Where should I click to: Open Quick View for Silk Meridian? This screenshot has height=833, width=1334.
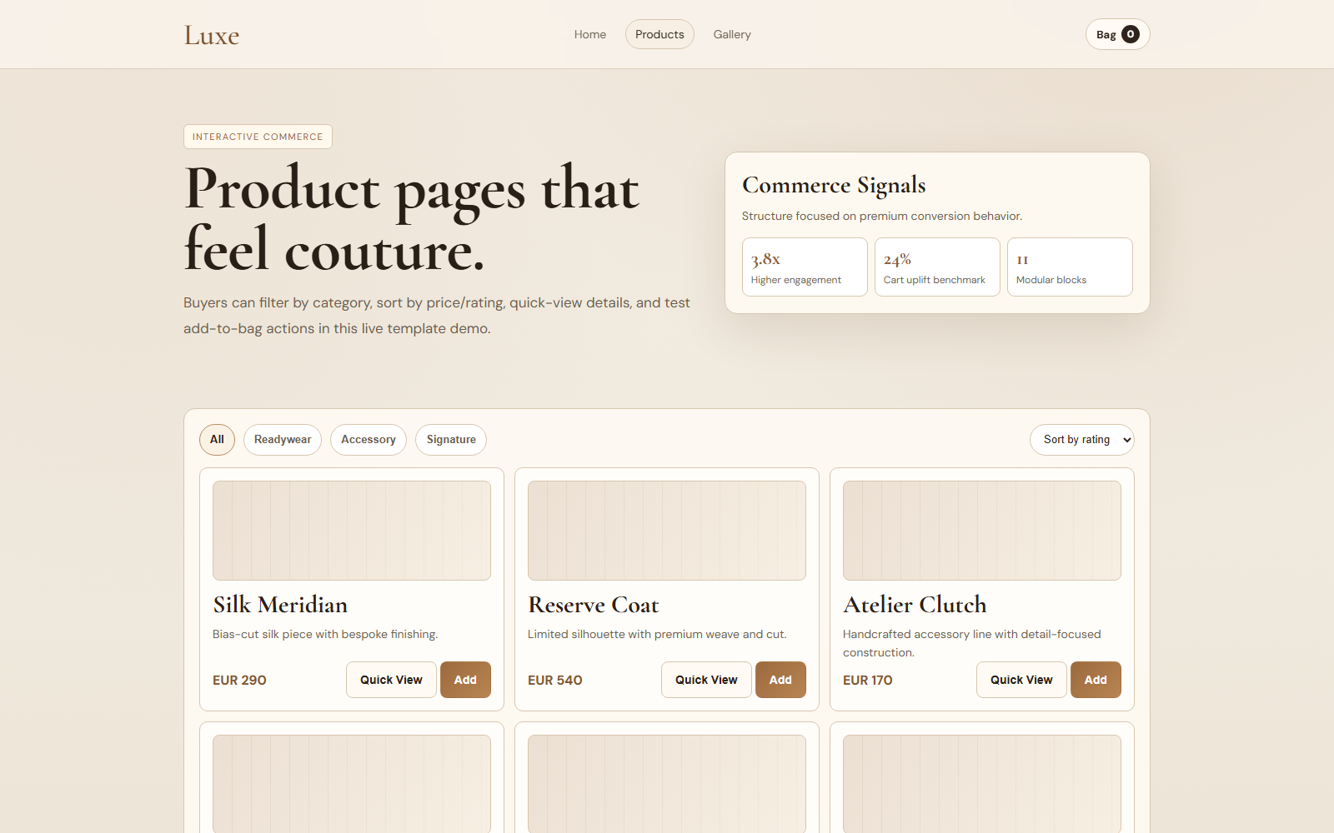tap(391, 680)
